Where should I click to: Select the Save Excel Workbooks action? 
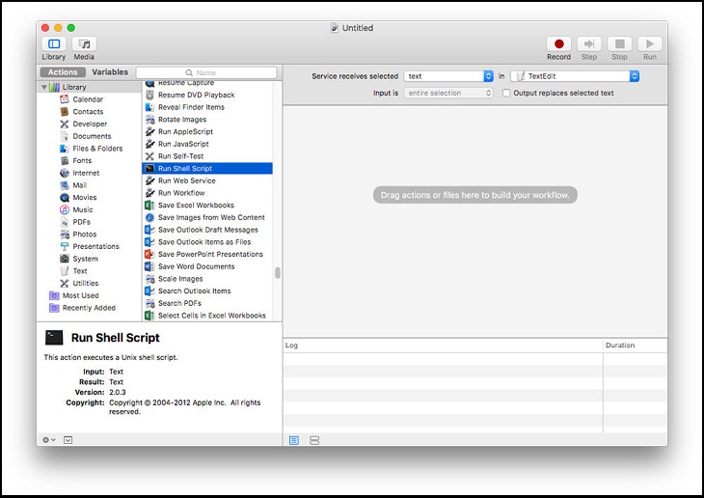coord(207,205)
